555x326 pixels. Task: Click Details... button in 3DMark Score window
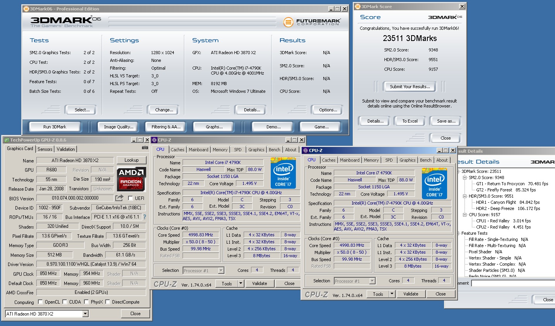click(375, 121)
